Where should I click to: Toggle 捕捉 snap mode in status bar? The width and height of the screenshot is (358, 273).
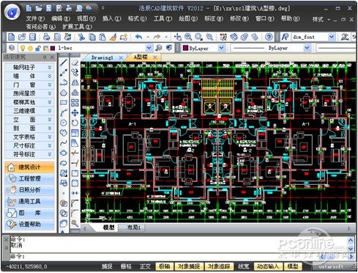point(107,266)
